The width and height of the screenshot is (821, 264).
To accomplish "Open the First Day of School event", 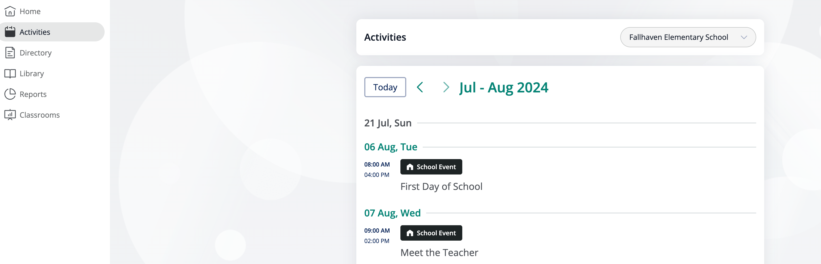I will pos(441,186).
